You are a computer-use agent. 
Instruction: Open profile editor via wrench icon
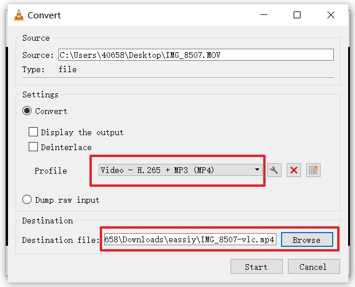pyautogui.click(x=274, y=170)
